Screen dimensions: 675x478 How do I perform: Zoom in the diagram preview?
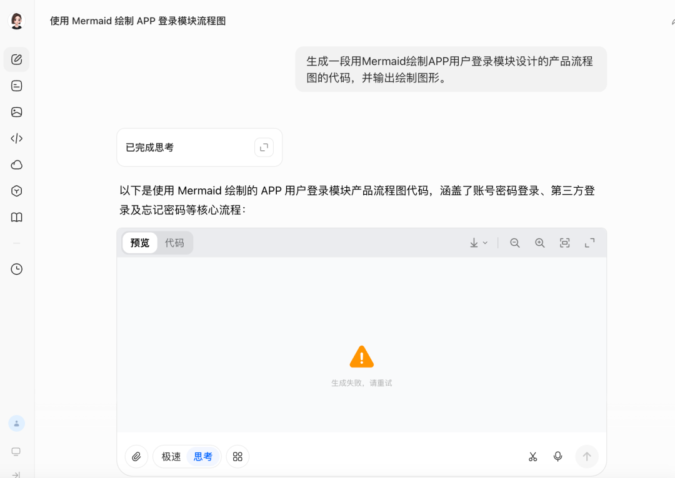pos(540,243)
